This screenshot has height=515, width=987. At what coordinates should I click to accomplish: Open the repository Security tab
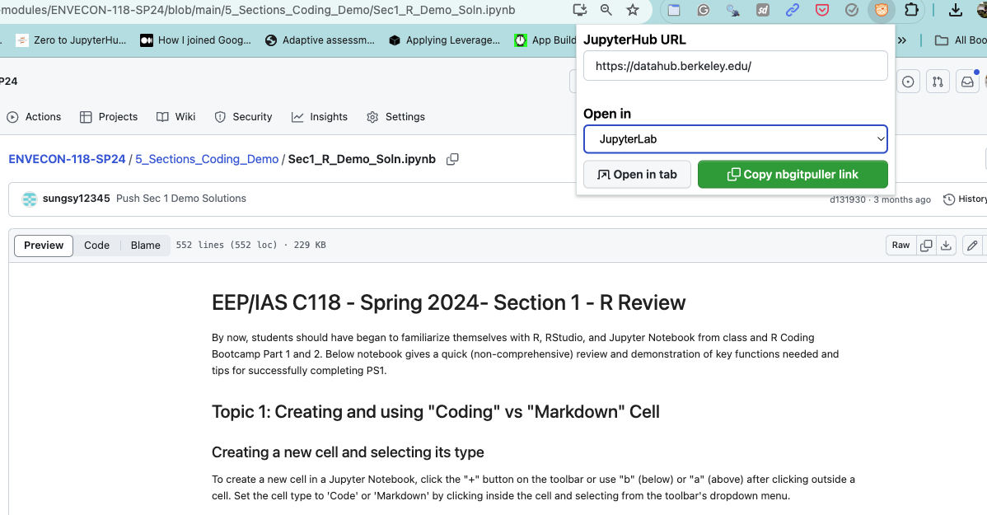click(x=244, y=116)
